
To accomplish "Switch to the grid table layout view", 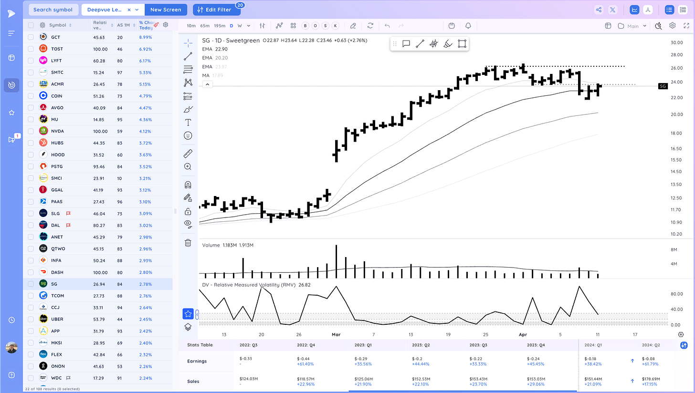I will [x=683, y=10].
